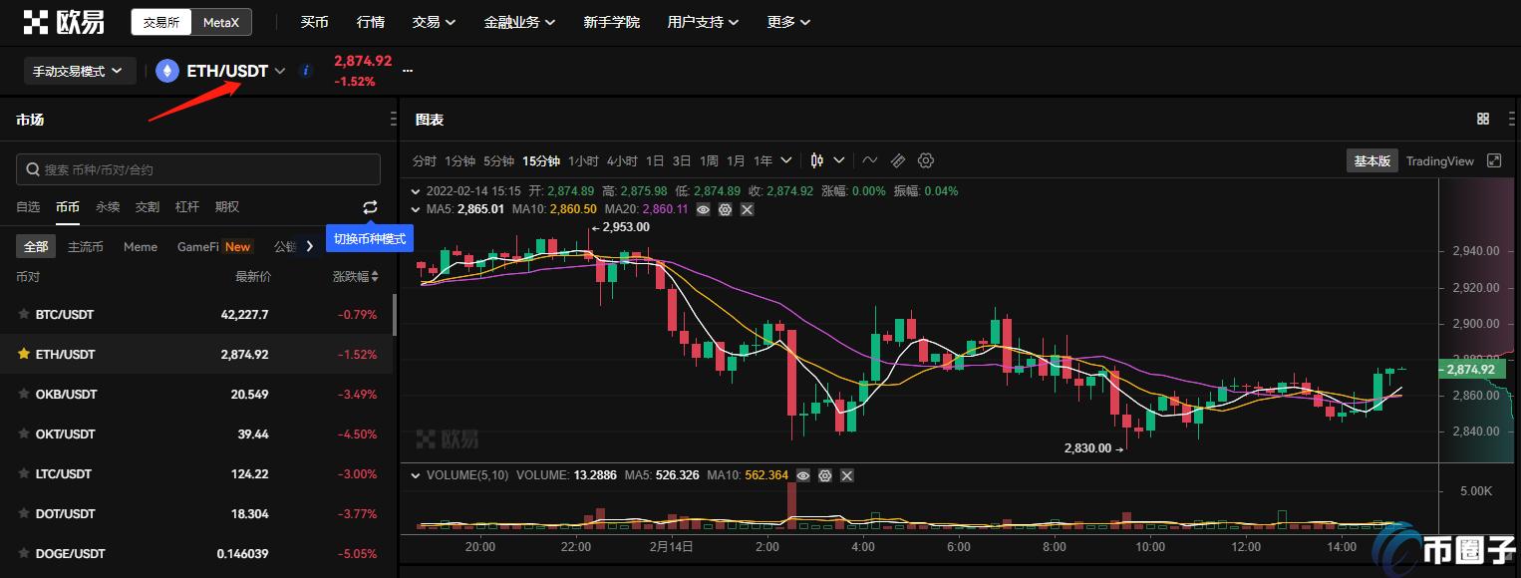The image size is (1521, 578).
Task: Expand more time interval options
Action: [x=787, y=160]
